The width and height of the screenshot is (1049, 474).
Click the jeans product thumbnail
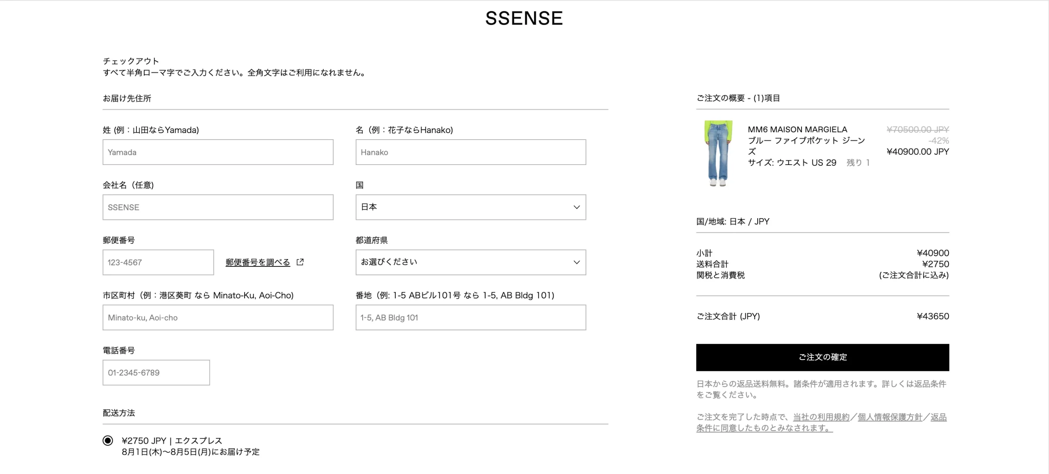point(718,153)
